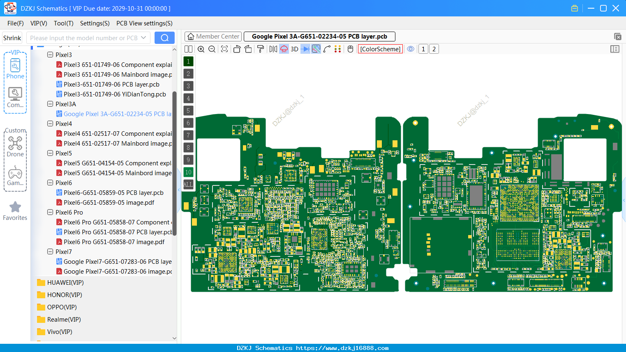Mirror the PCB view
Viewport: 626px width, 352px height.
tap(273, 49)
